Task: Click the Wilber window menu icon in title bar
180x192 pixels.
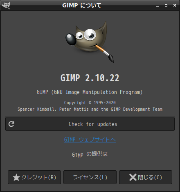Action: pos(6,5)
